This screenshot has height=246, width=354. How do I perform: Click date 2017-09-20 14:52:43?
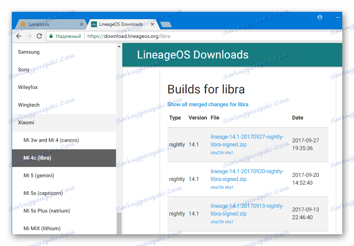point(306,179)
